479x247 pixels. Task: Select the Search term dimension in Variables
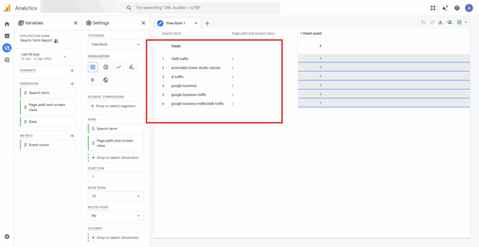(x=48, y=93)
